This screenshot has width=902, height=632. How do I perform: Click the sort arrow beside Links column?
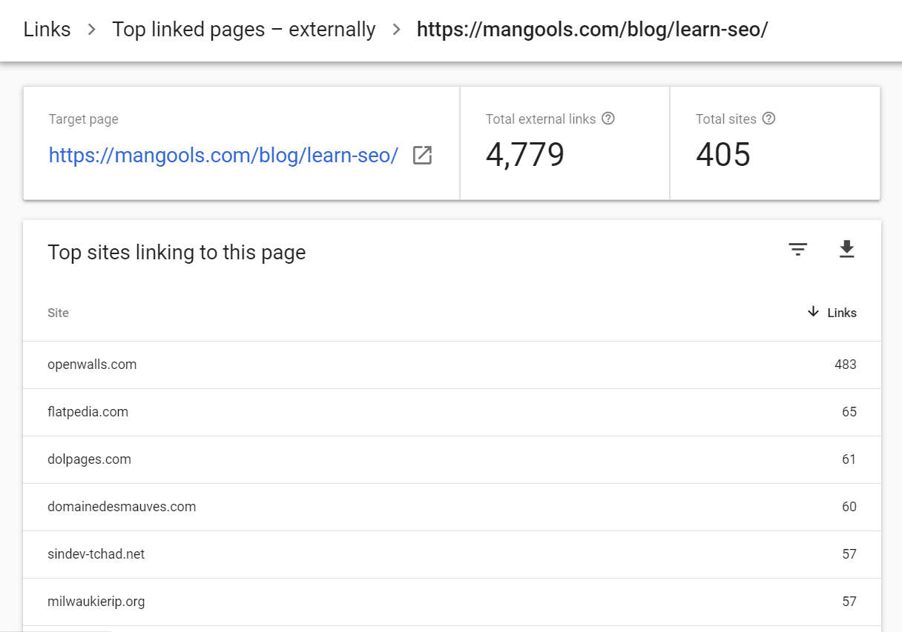pyautogui.click(x=813, y=312)
